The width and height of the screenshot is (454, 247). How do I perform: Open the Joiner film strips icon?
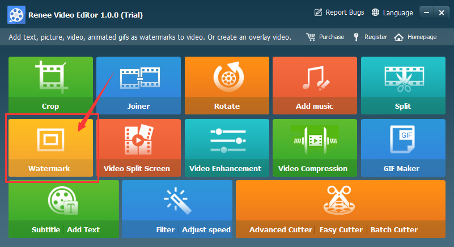(x=140, y=78)
